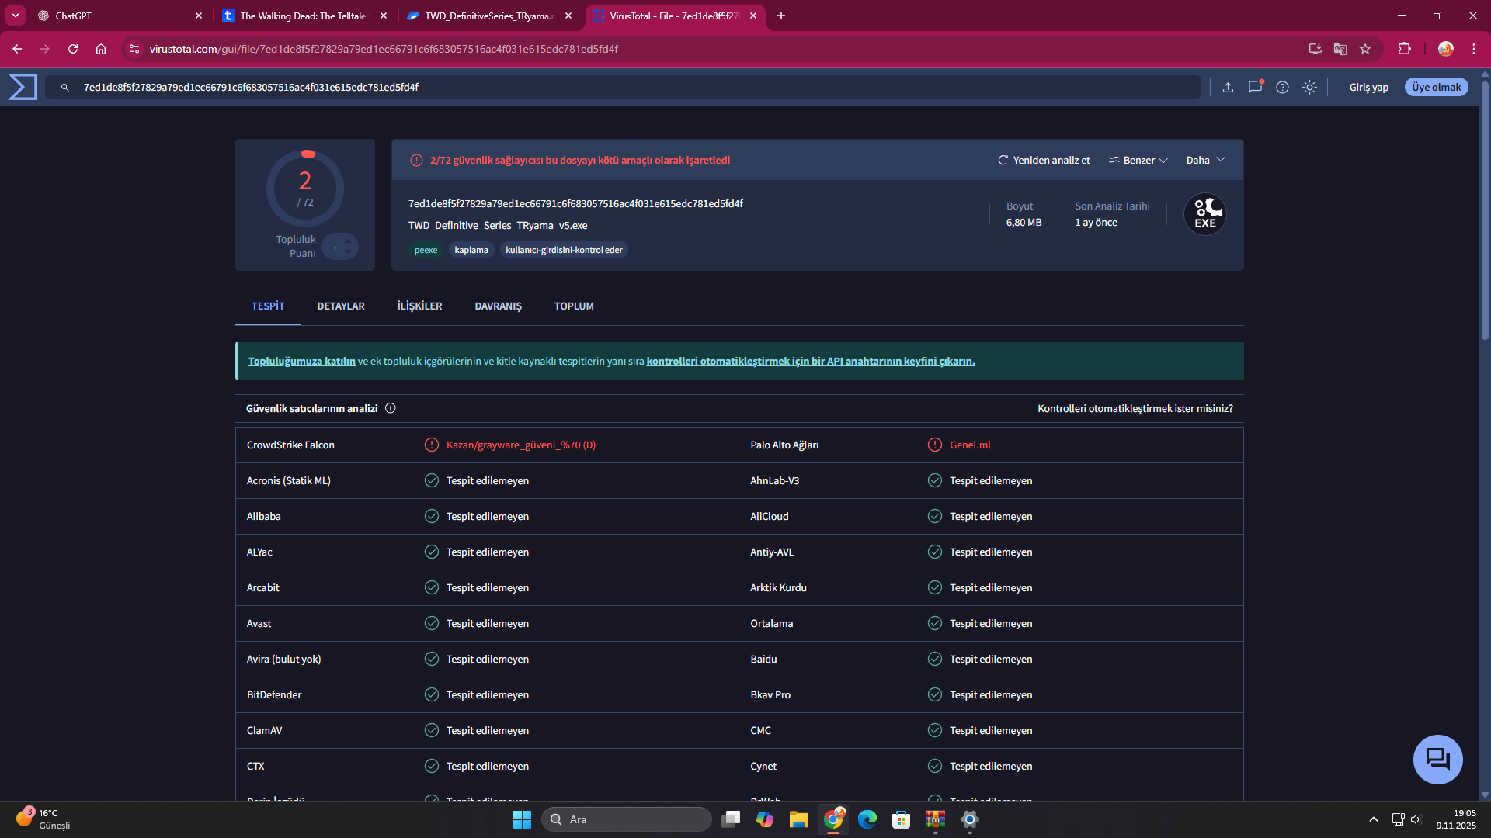Reload the current page
Image resolution: width=1491 pixels, height=838 pixels.
(x=73, y=49)
